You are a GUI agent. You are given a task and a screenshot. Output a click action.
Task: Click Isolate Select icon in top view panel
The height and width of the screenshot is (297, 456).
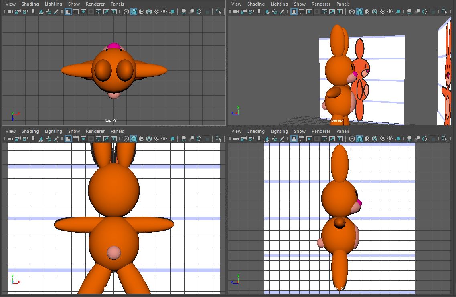pyautogui.click(x=219, y=12)
